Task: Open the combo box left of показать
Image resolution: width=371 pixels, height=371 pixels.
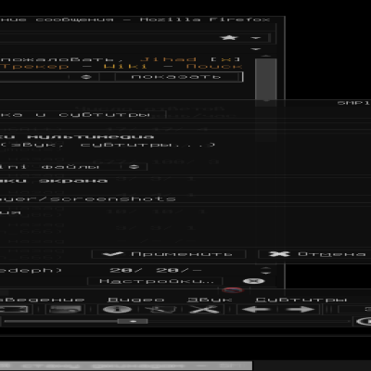Action: [49, 77]
